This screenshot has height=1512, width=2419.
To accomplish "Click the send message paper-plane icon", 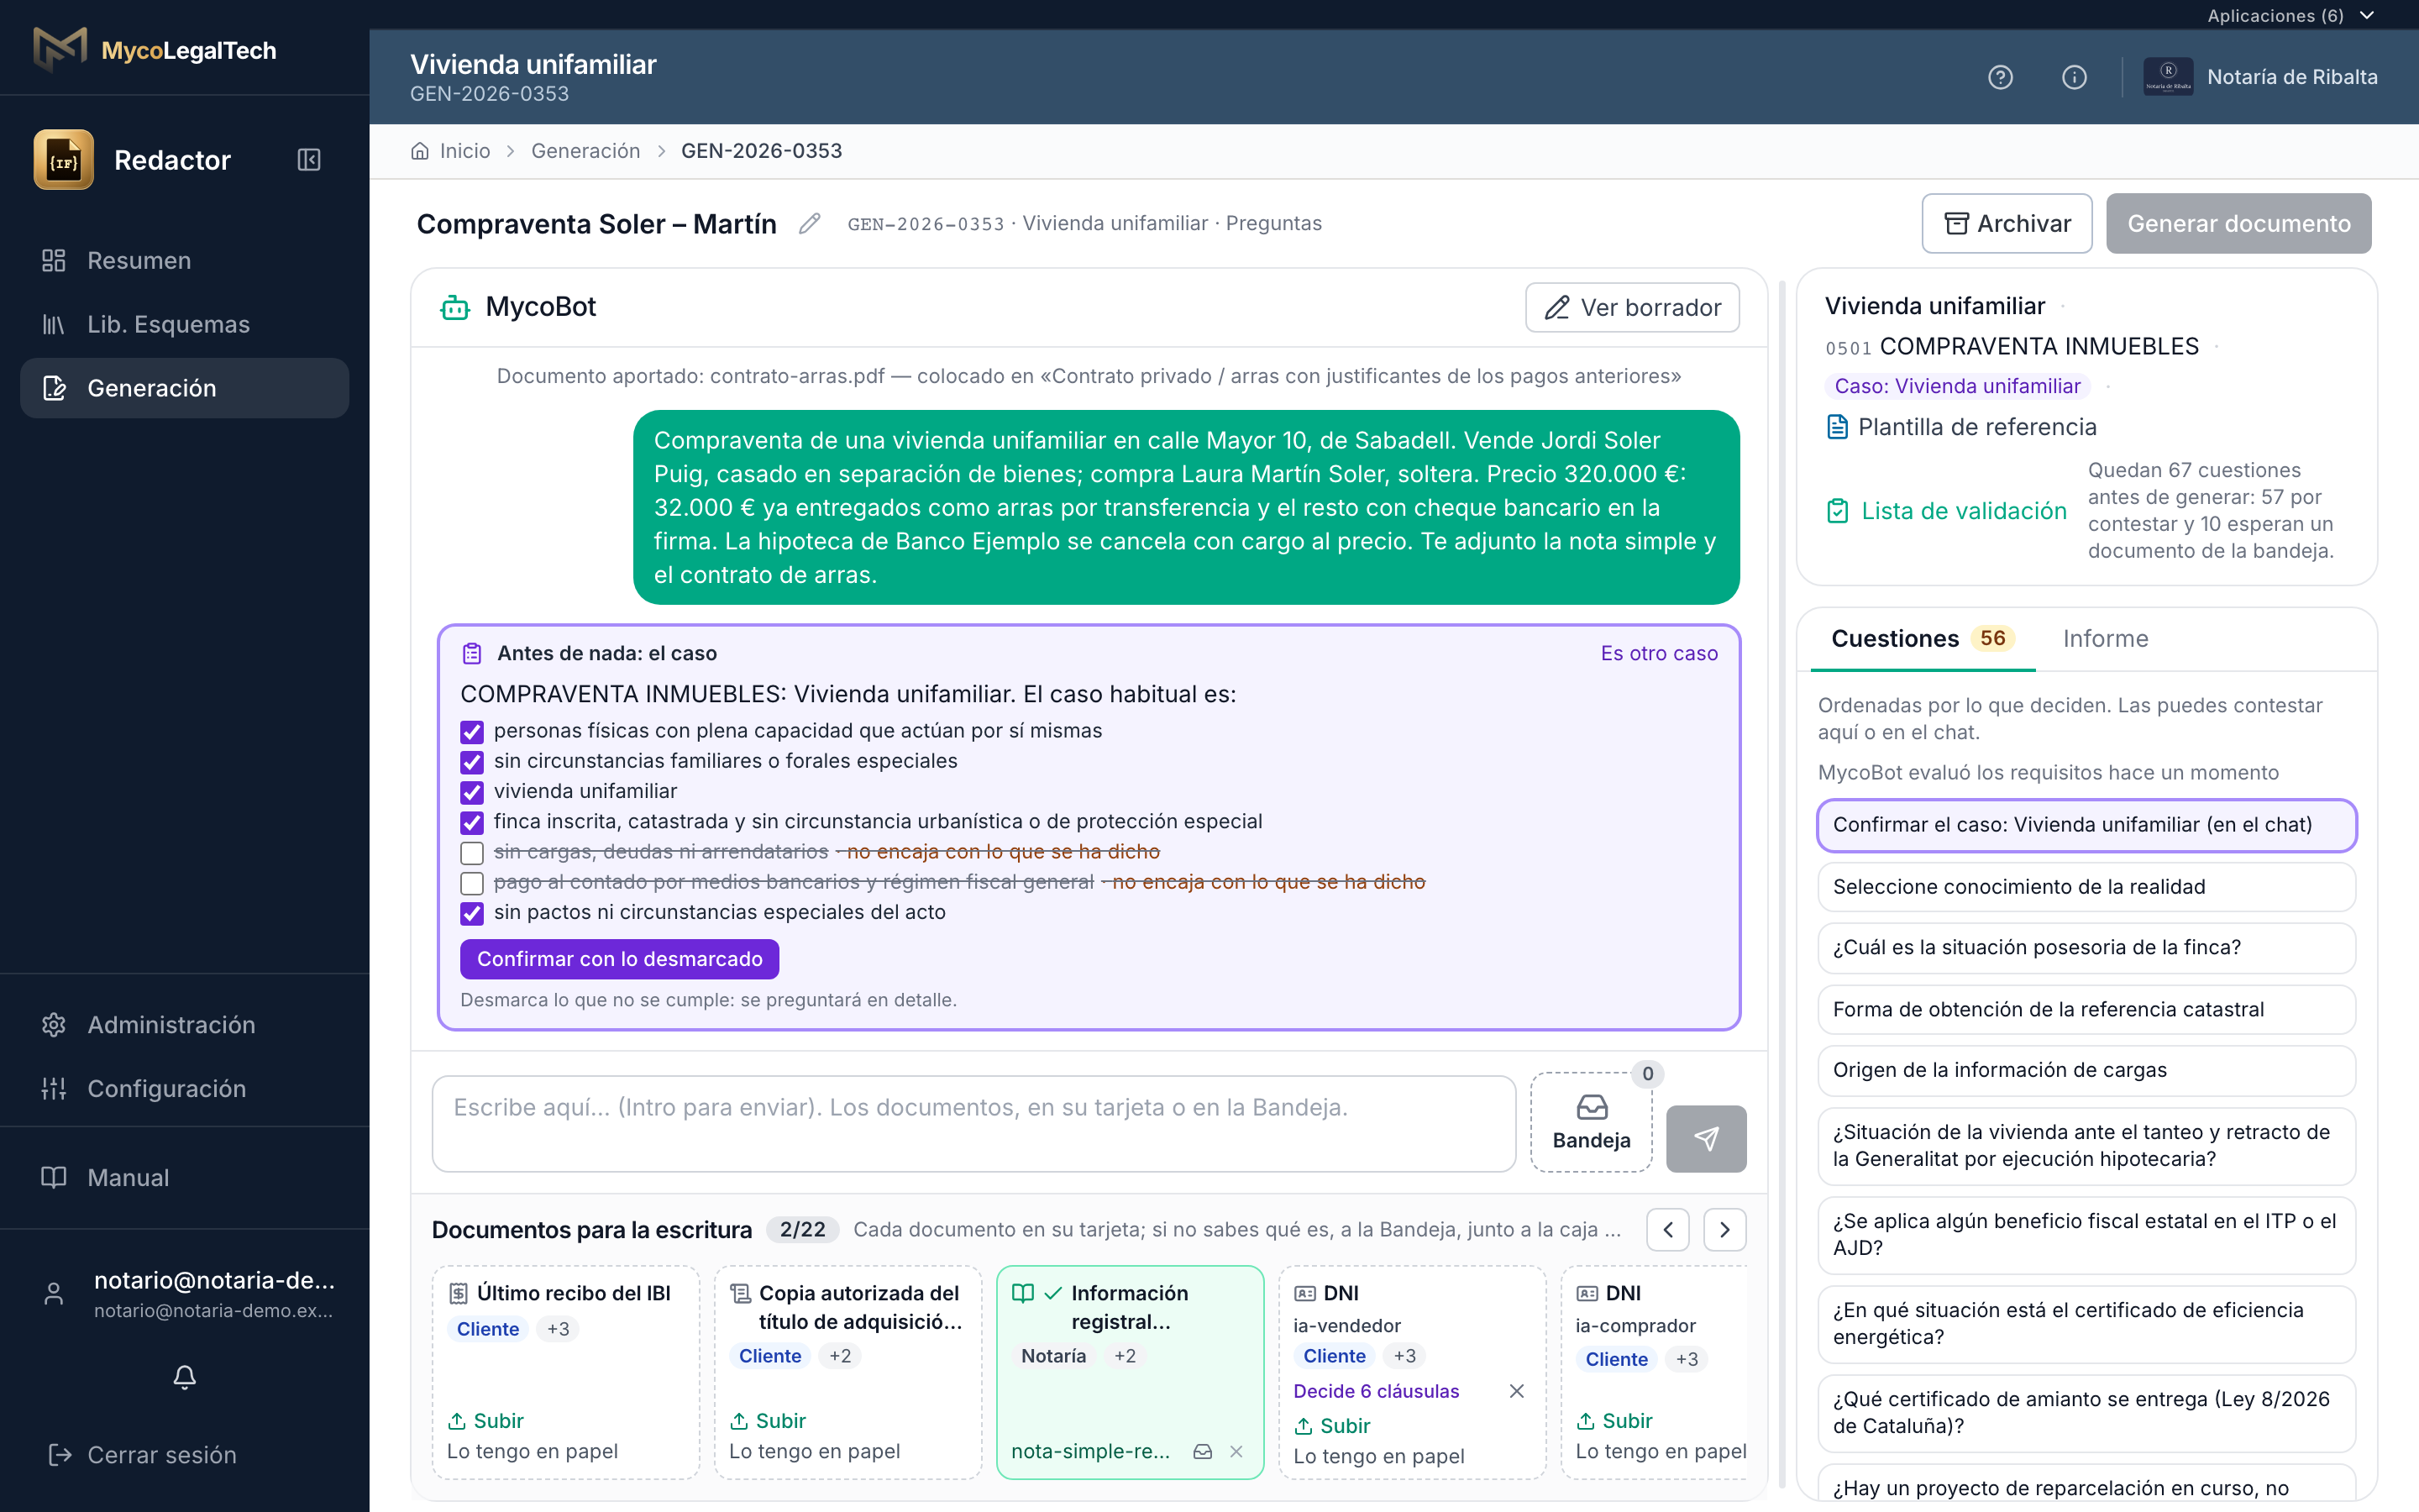I will [x=1706, y=1138].
